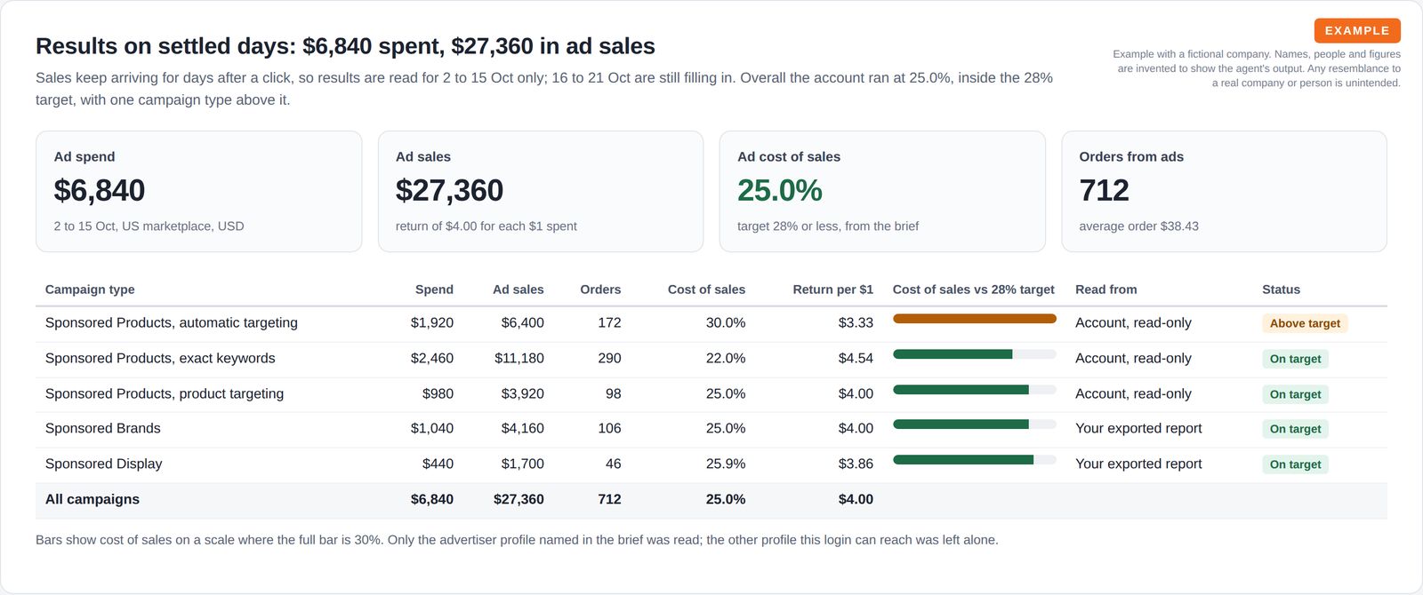Image resolution: width=1423 pixels, height=595 pixels.
Task: Click Your exported report in Sponsored Display row
Action: tap(1138, 464)
